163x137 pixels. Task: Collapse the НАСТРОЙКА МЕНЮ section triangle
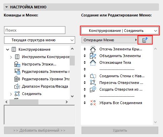pos(7,7)
